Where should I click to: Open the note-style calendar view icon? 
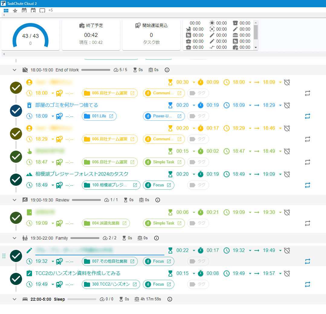(24, 10)
